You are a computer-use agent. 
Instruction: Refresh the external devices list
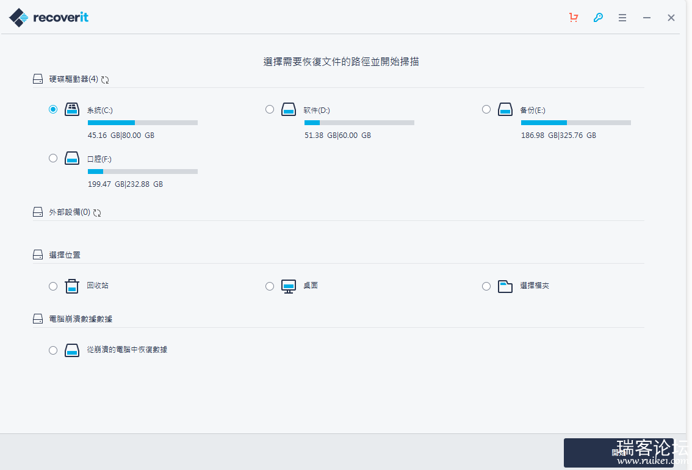(97, 212)
